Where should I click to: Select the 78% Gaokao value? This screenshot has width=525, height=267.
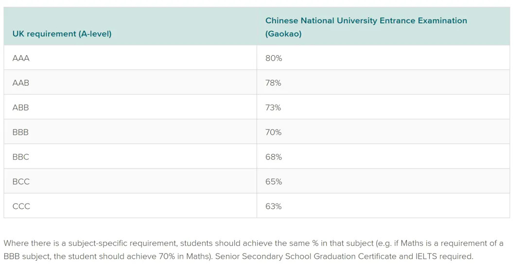273,83
